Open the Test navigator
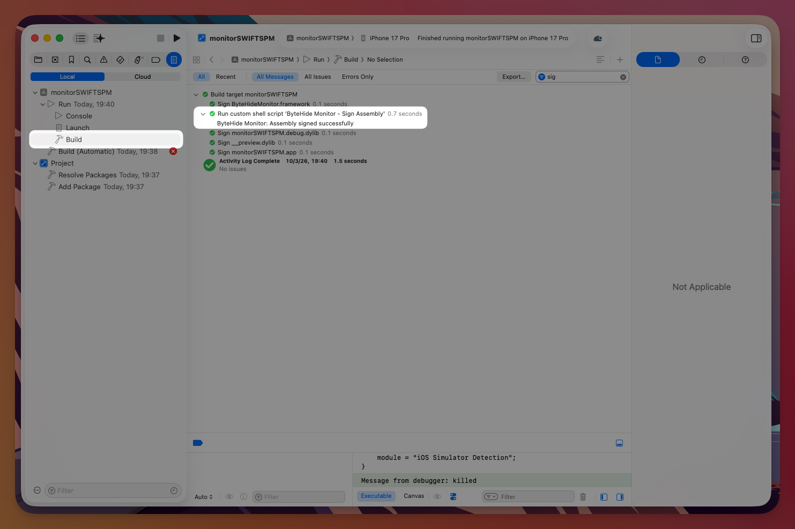This screenshot has width=795, height=529. [x=120, y=59]
